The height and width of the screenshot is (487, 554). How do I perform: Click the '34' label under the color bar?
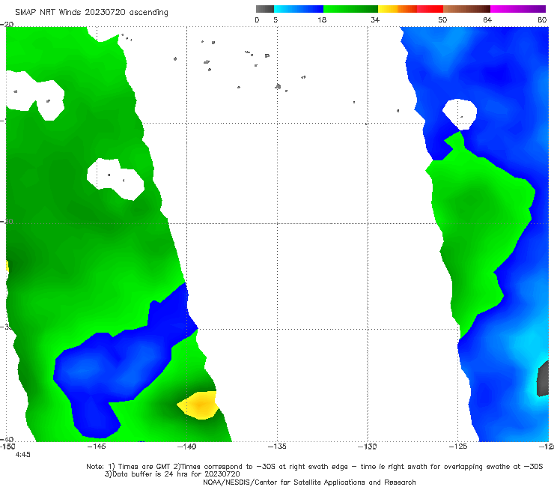(x=375, y=19)
